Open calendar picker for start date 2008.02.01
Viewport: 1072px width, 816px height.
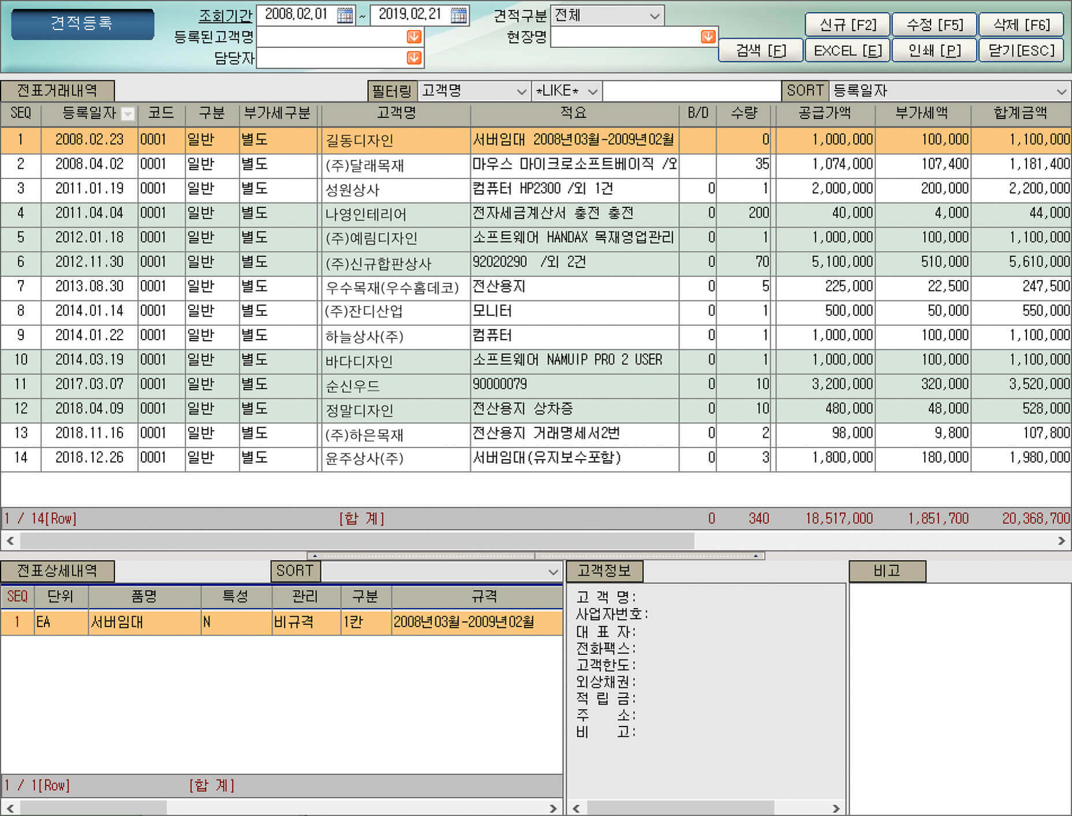tap(345, 15)
